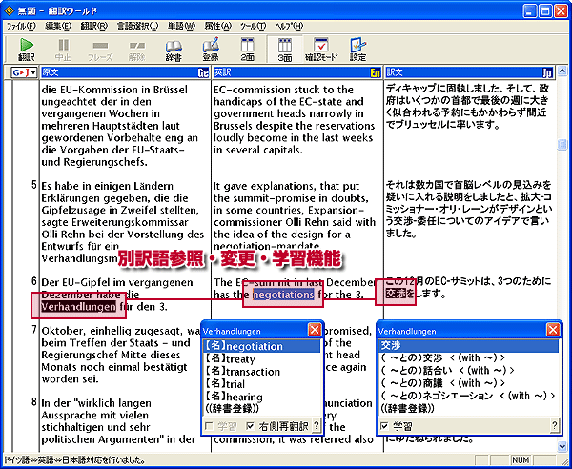Click the 解除 toolbar icon
Viewport: 572px width, 469px height.
click(x=137, y=50)
